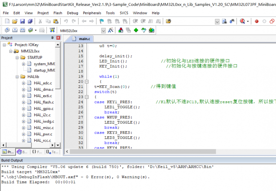The width and height of the screenshot is (276, 191).
Task: Navigate backwards with the left arrow icon
Action: pos(84,21)
